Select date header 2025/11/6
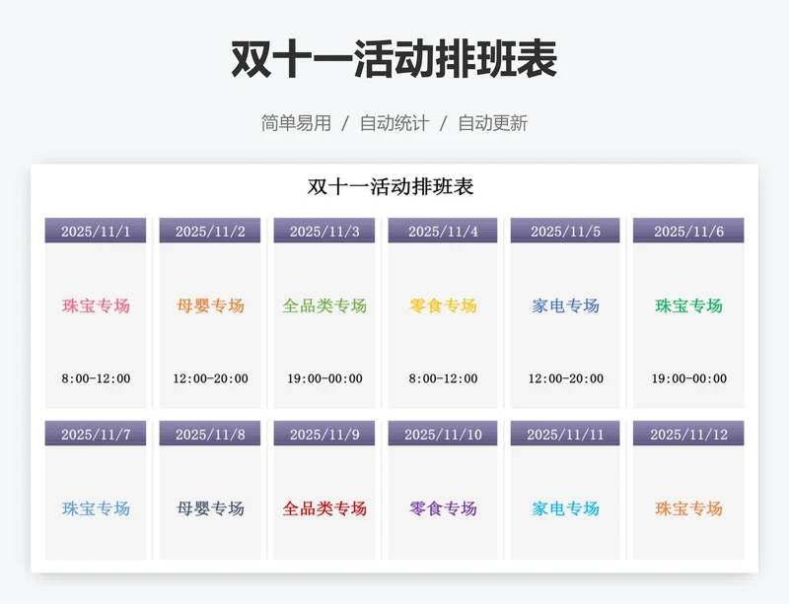 [x=688, y=231]
